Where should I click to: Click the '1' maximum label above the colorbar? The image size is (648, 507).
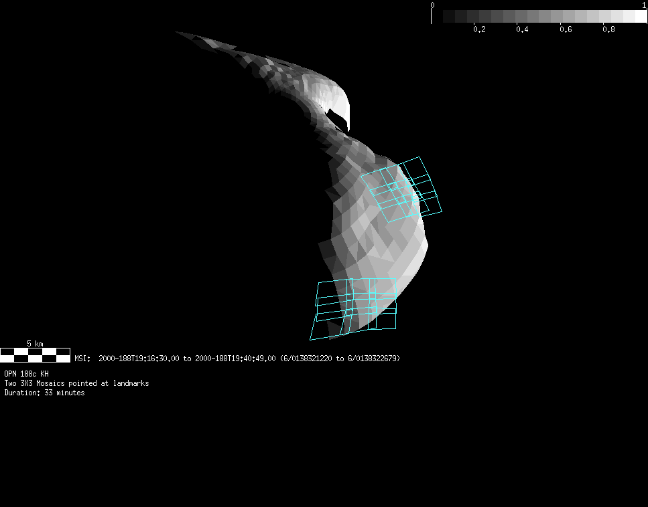(644, 5)
